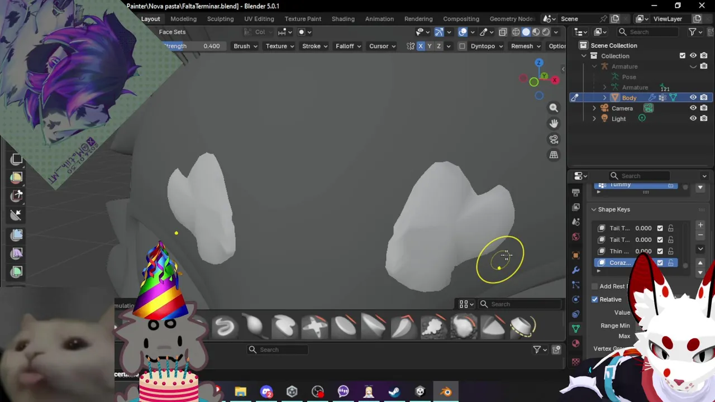
Task: Select the snake hook brush thumbnail
Action: click(225, 327)
